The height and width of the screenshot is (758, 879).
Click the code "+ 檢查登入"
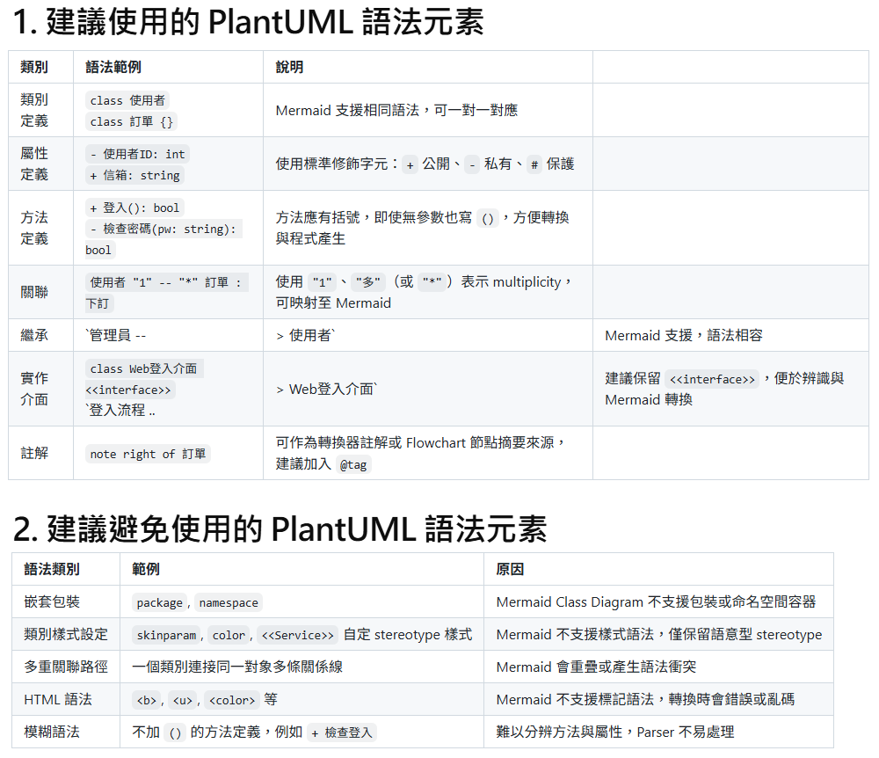342,732
